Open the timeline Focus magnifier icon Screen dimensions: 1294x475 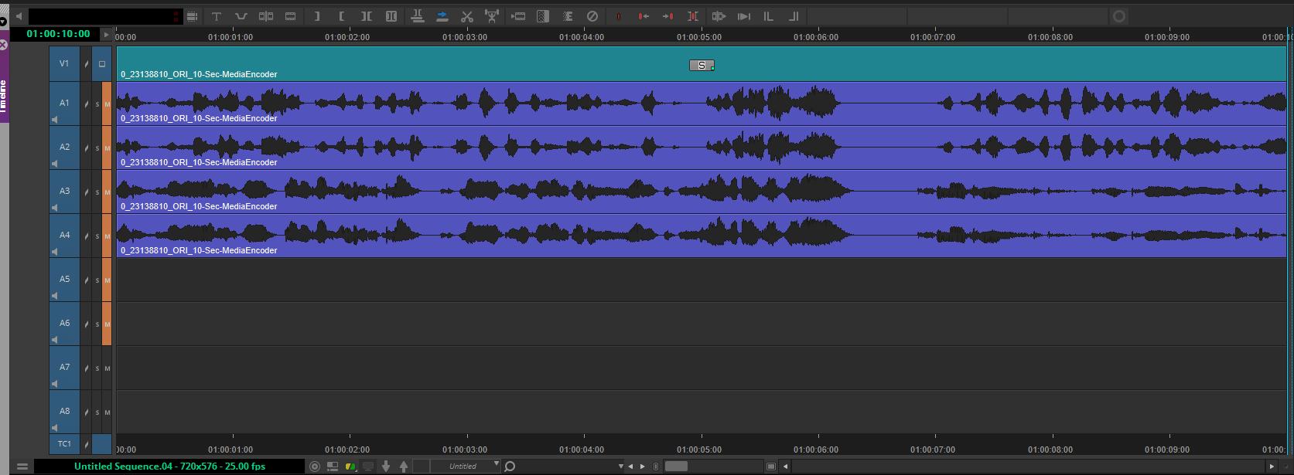[x=510, y=467]
